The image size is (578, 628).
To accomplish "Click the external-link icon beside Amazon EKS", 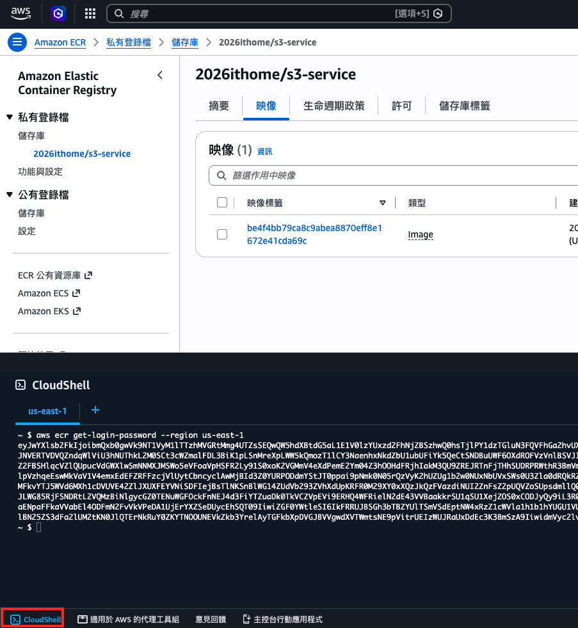I will pos(77,311).
